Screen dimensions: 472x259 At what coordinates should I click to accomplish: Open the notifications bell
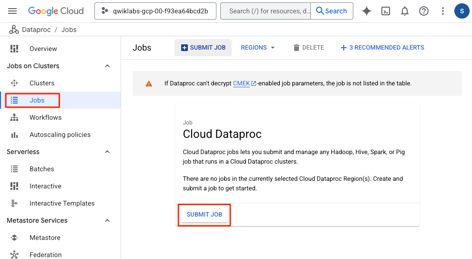(x=405, y=11)
